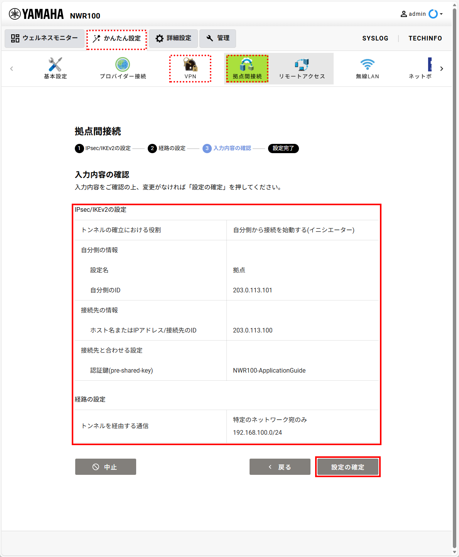Open the 詳細設定 tab
This screenshot has width=459, height=557.
click(x=173, y=38)
